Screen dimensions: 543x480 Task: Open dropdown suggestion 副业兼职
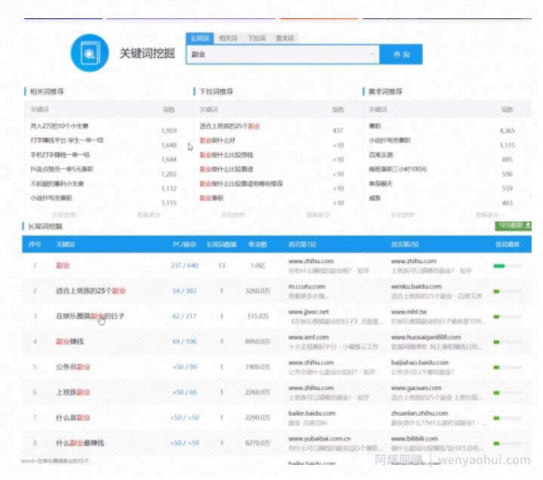211,198
